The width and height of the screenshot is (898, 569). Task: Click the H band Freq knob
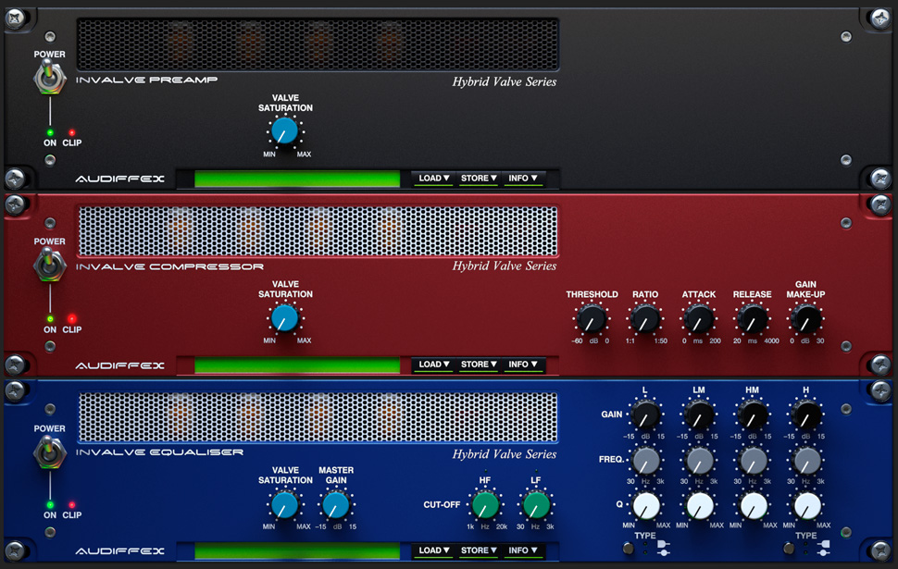pyautogui.click(x=807, y=460)
